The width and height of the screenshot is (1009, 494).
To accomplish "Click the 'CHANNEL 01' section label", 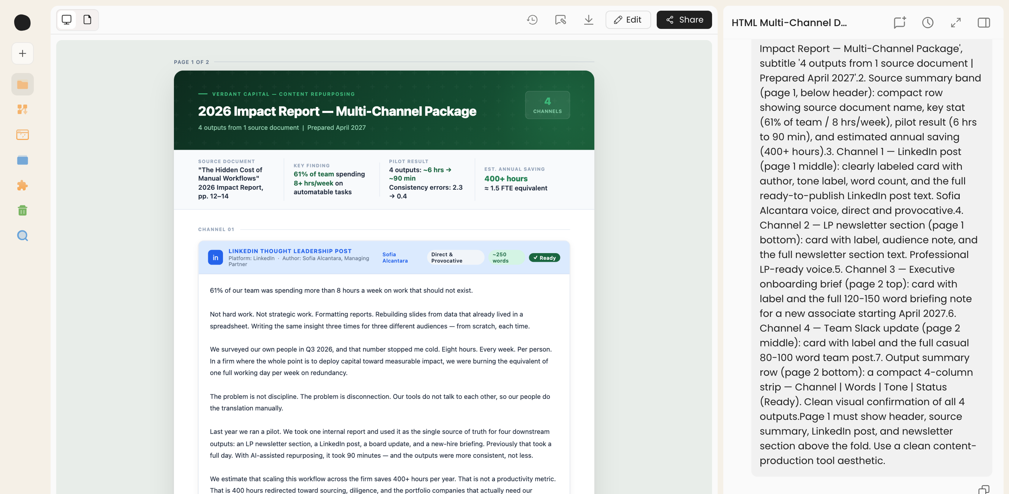I will [216, 229].
